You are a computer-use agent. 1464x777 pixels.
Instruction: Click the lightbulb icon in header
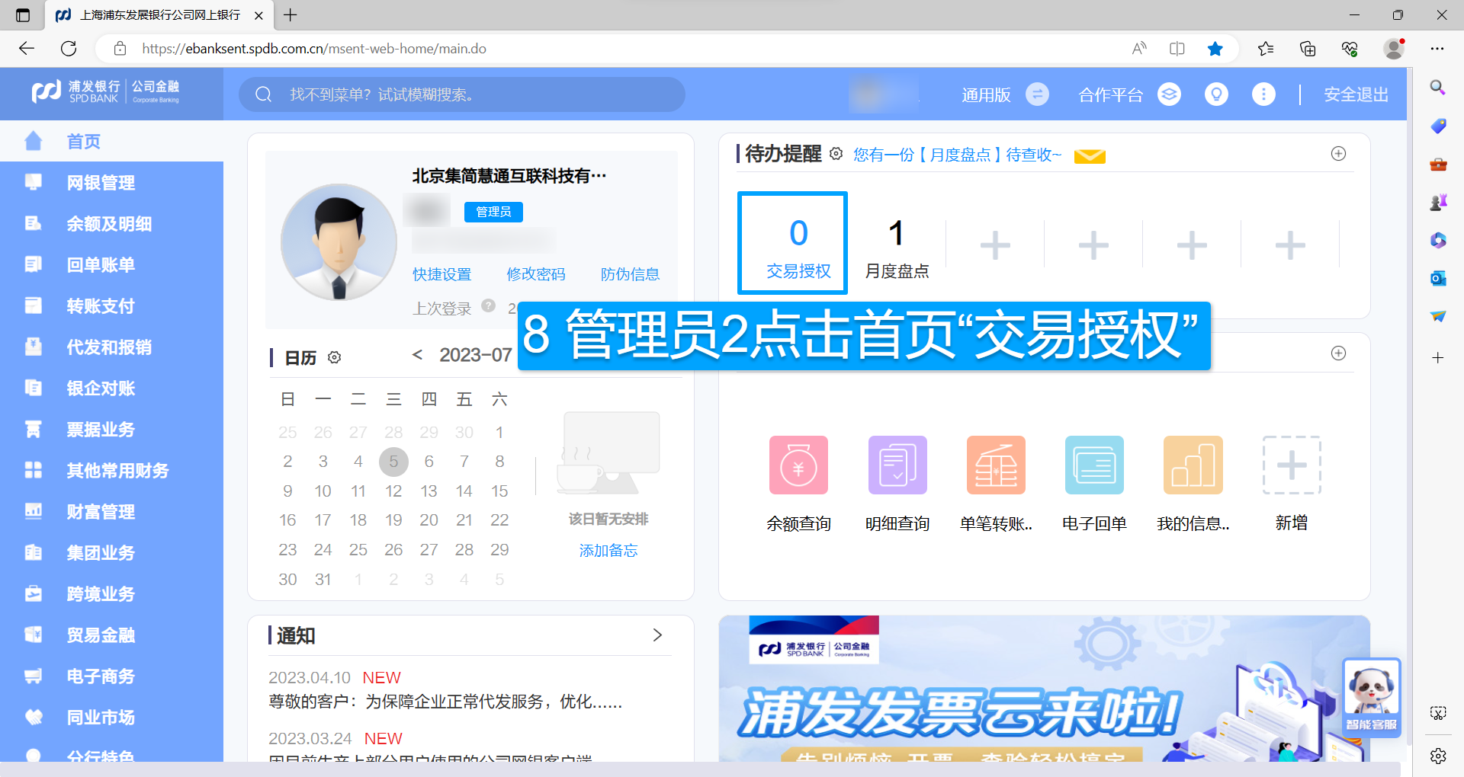coord(1216,94)
